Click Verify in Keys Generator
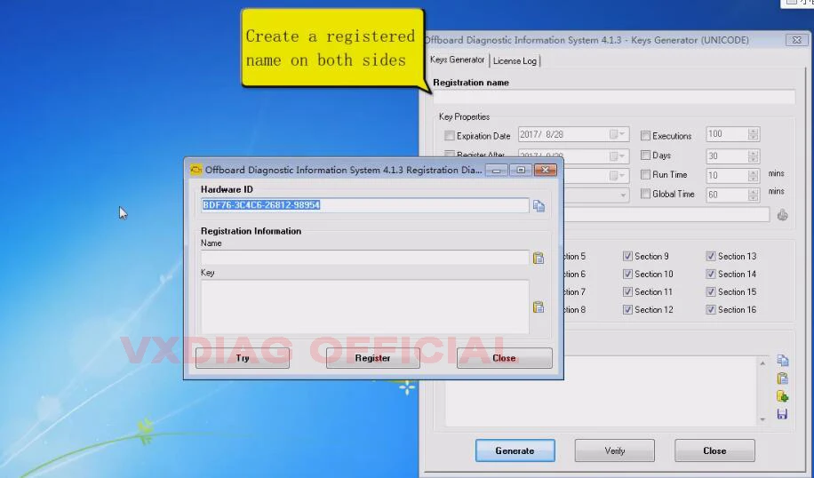The height and width of the screenshot is (478, 814). click(x=615, y=450)
